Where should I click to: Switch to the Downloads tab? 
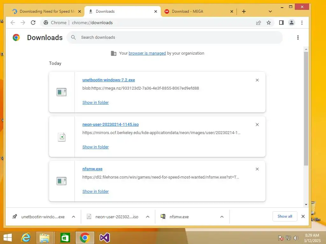click(122, 11)
